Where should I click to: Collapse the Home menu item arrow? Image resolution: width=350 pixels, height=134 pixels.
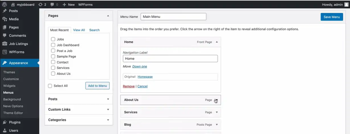coord(217,42)
